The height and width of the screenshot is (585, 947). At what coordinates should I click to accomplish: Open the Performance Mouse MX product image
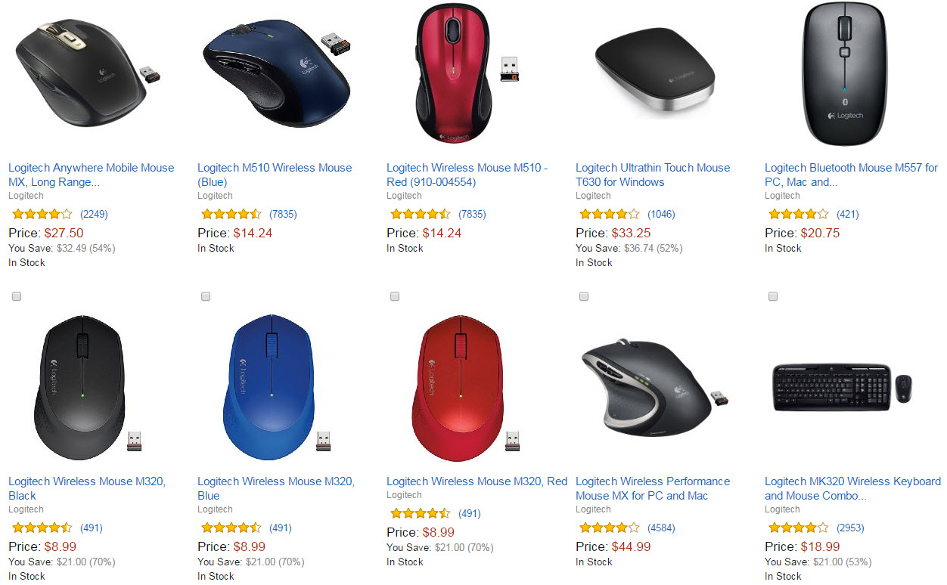point(656,387)
